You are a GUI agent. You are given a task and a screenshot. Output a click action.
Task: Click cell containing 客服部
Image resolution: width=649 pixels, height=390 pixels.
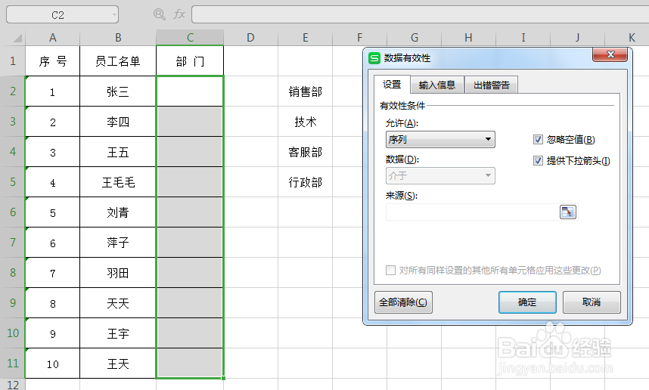pos(306,152)
